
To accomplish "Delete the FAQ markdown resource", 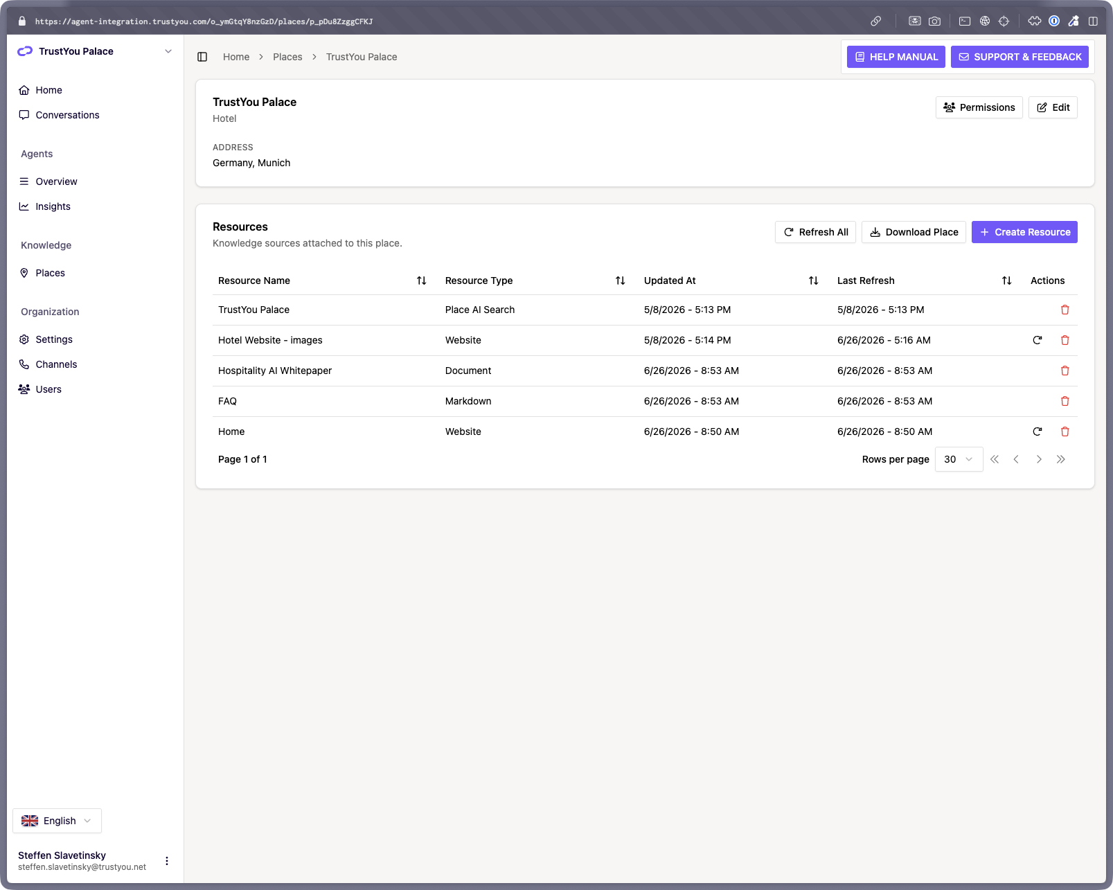I will click(x=1065, y=401).
